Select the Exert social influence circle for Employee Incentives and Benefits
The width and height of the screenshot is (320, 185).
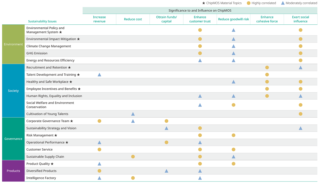tap(301, 89)
